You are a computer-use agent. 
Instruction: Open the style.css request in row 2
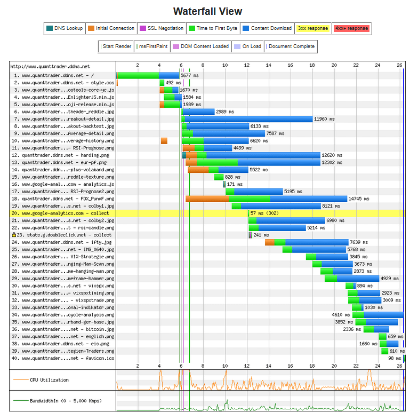click(64, 83)
